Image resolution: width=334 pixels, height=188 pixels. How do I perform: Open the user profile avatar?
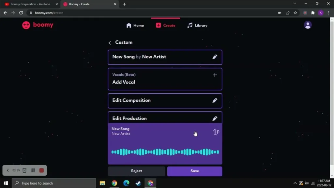(x=308, y=25)
